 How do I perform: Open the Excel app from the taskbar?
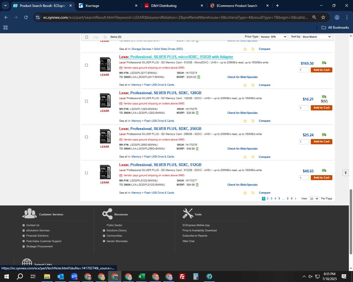pos(142,276)
